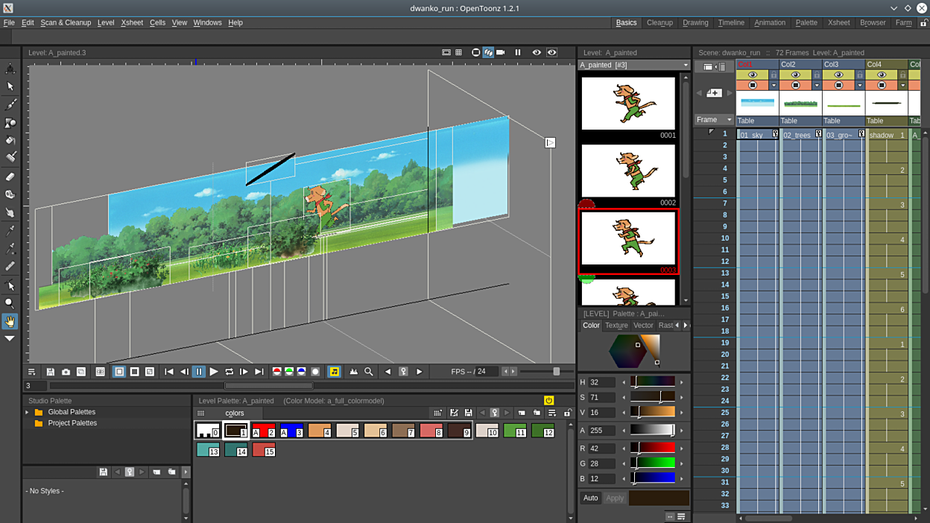
Task: Select the Brush tool in the toolbar
Action: tap(10, 105)
